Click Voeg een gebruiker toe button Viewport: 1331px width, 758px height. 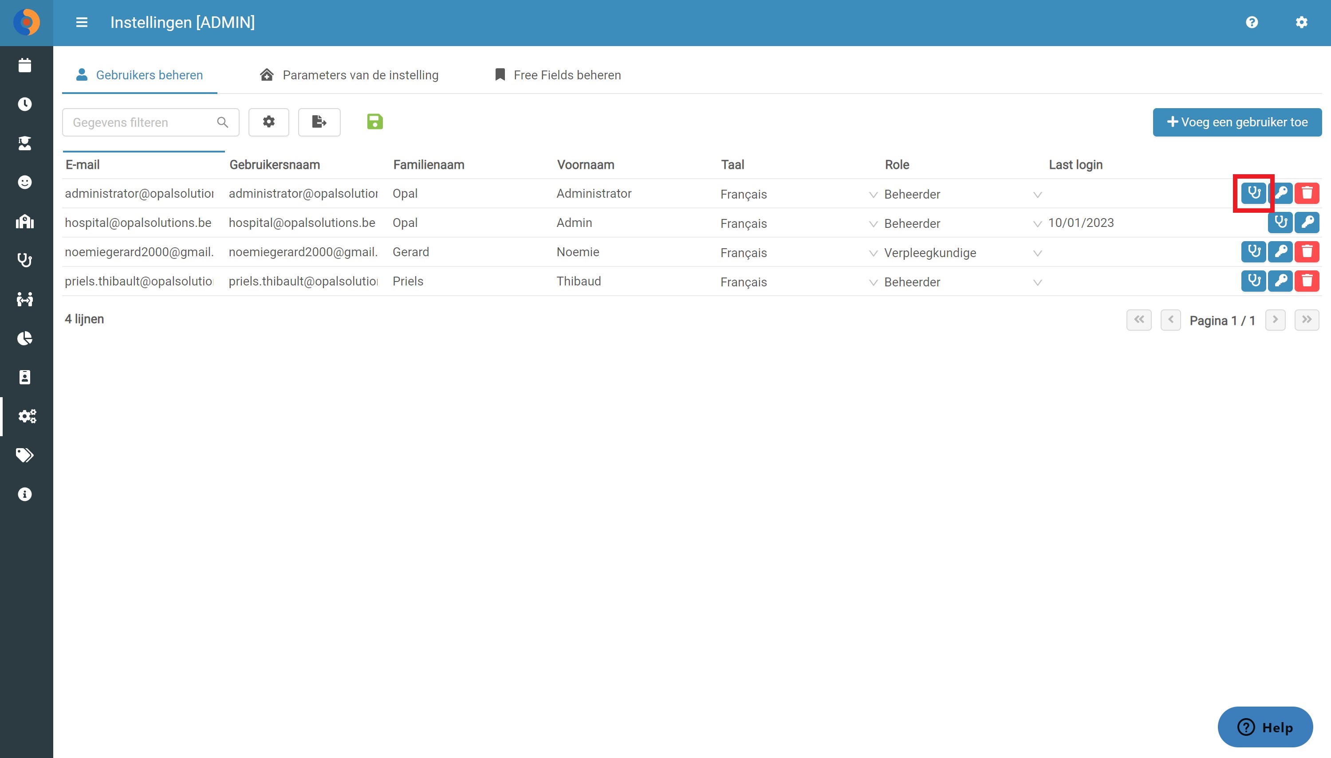(x=1236, y=122)
